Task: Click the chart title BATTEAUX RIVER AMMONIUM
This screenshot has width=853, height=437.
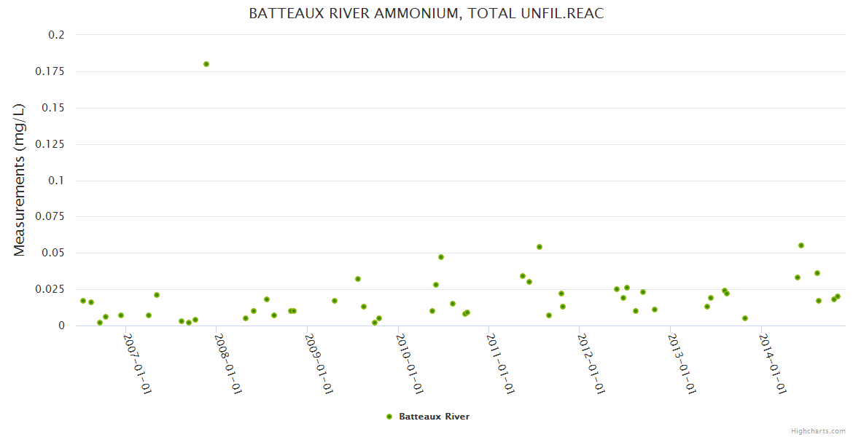Action: coord(426,14)
